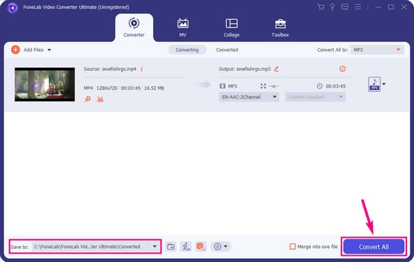
Task: Select the Converting tab
Action: 187,50
